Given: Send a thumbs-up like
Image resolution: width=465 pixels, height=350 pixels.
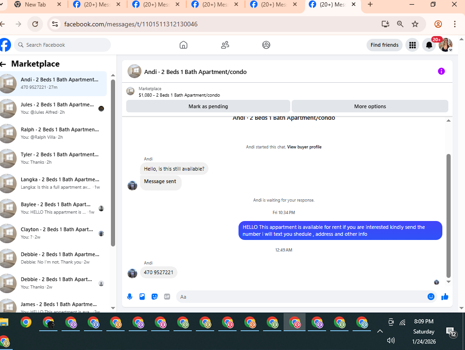Looking at the screenshot, I should pyautogui.click(x=445, y=297).
